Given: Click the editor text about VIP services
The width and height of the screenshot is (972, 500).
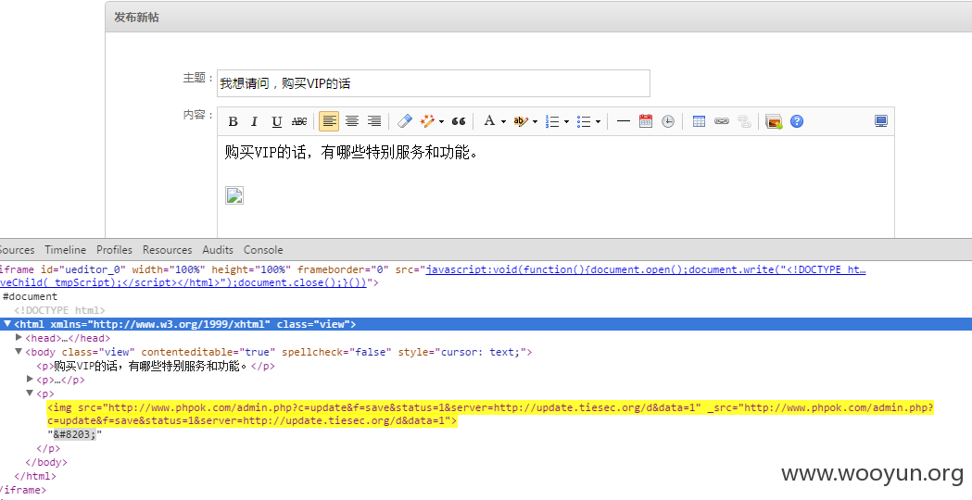Looking at the screenshot, I should [x=351, y=153].
